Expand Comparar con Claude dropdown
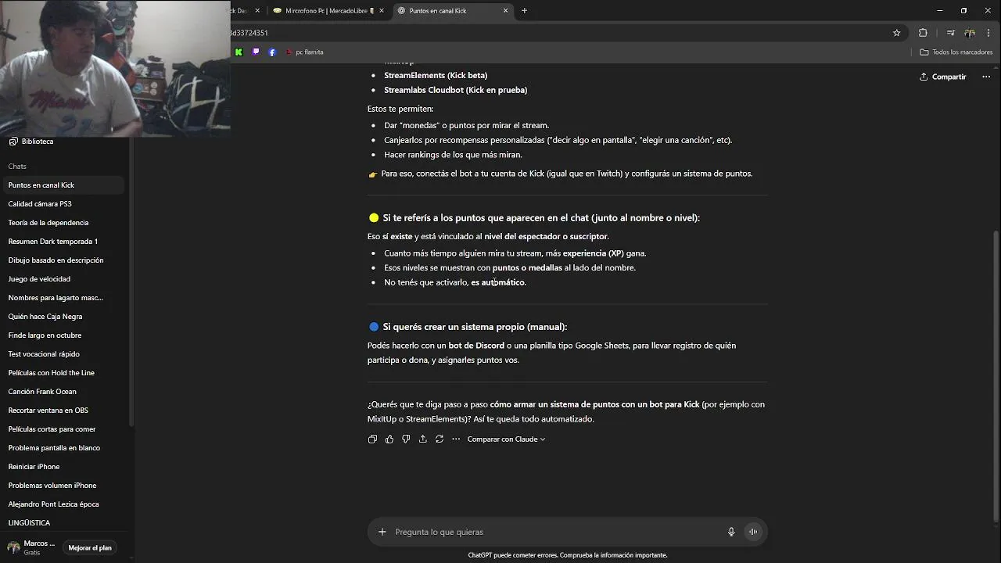Image resolution: width=1001 pixels, height=563 pixels. (506, 439)
